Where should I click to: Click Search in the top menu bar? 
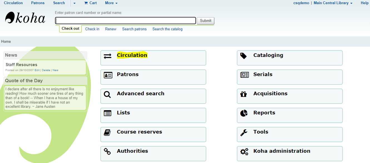(x=59, y=3)
